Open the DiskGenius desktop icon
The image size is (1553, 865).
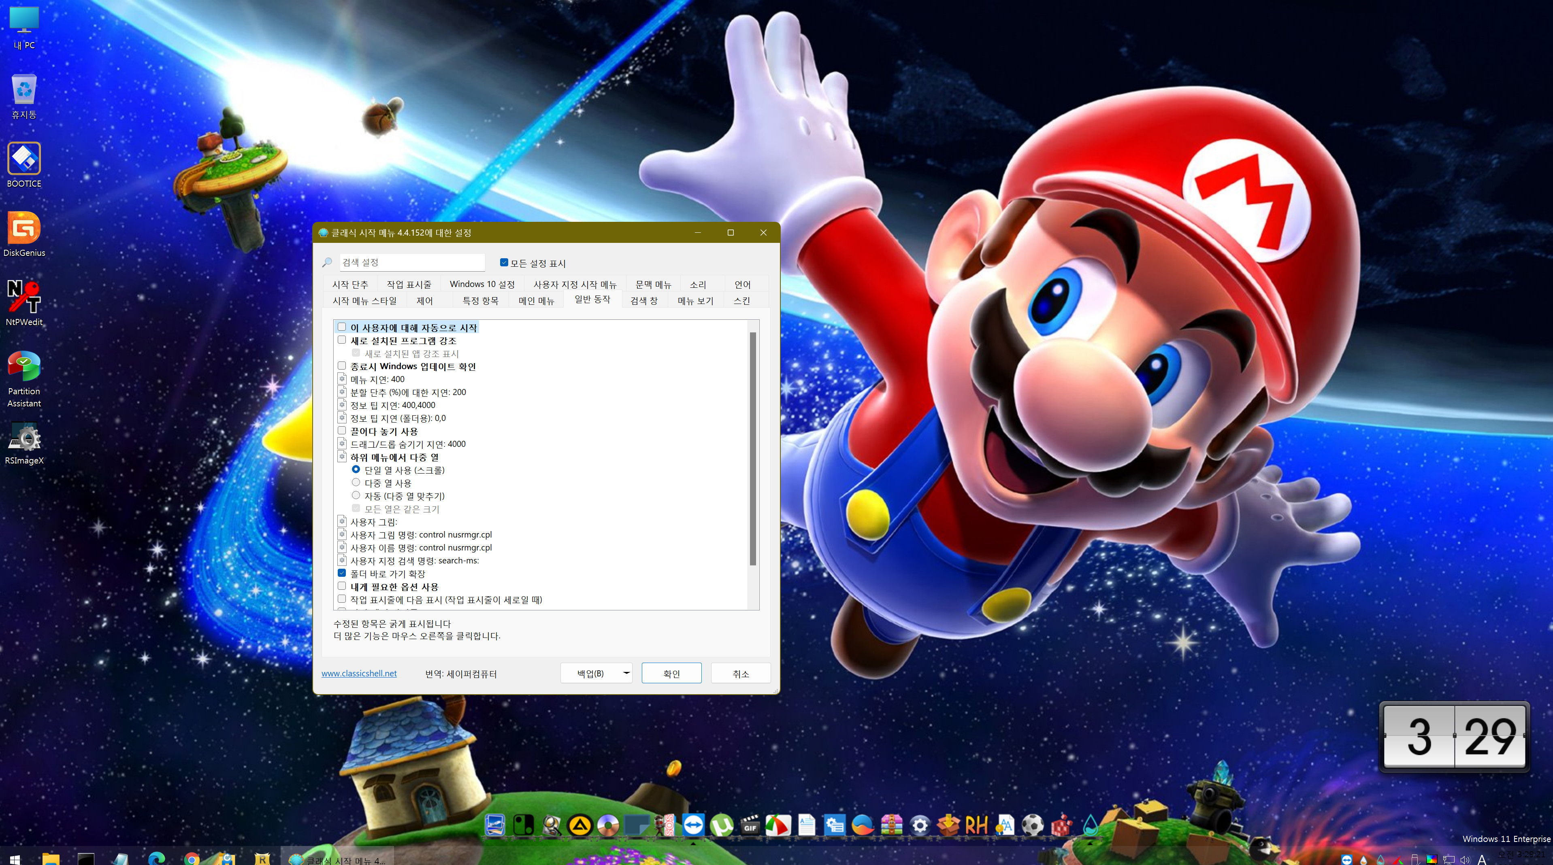(24, 234)
